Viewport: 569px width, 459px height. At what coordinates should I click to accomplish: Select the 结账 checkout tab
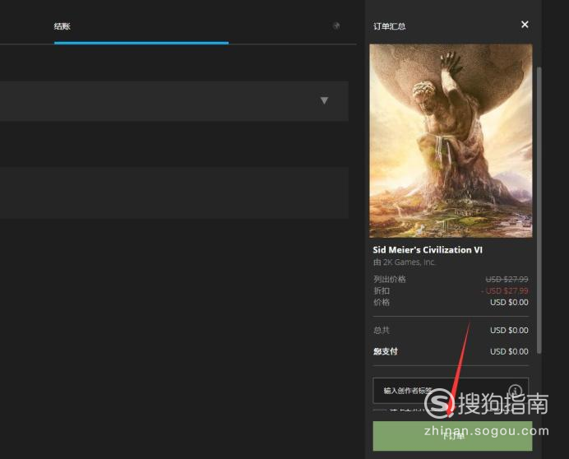coord(62,26)
